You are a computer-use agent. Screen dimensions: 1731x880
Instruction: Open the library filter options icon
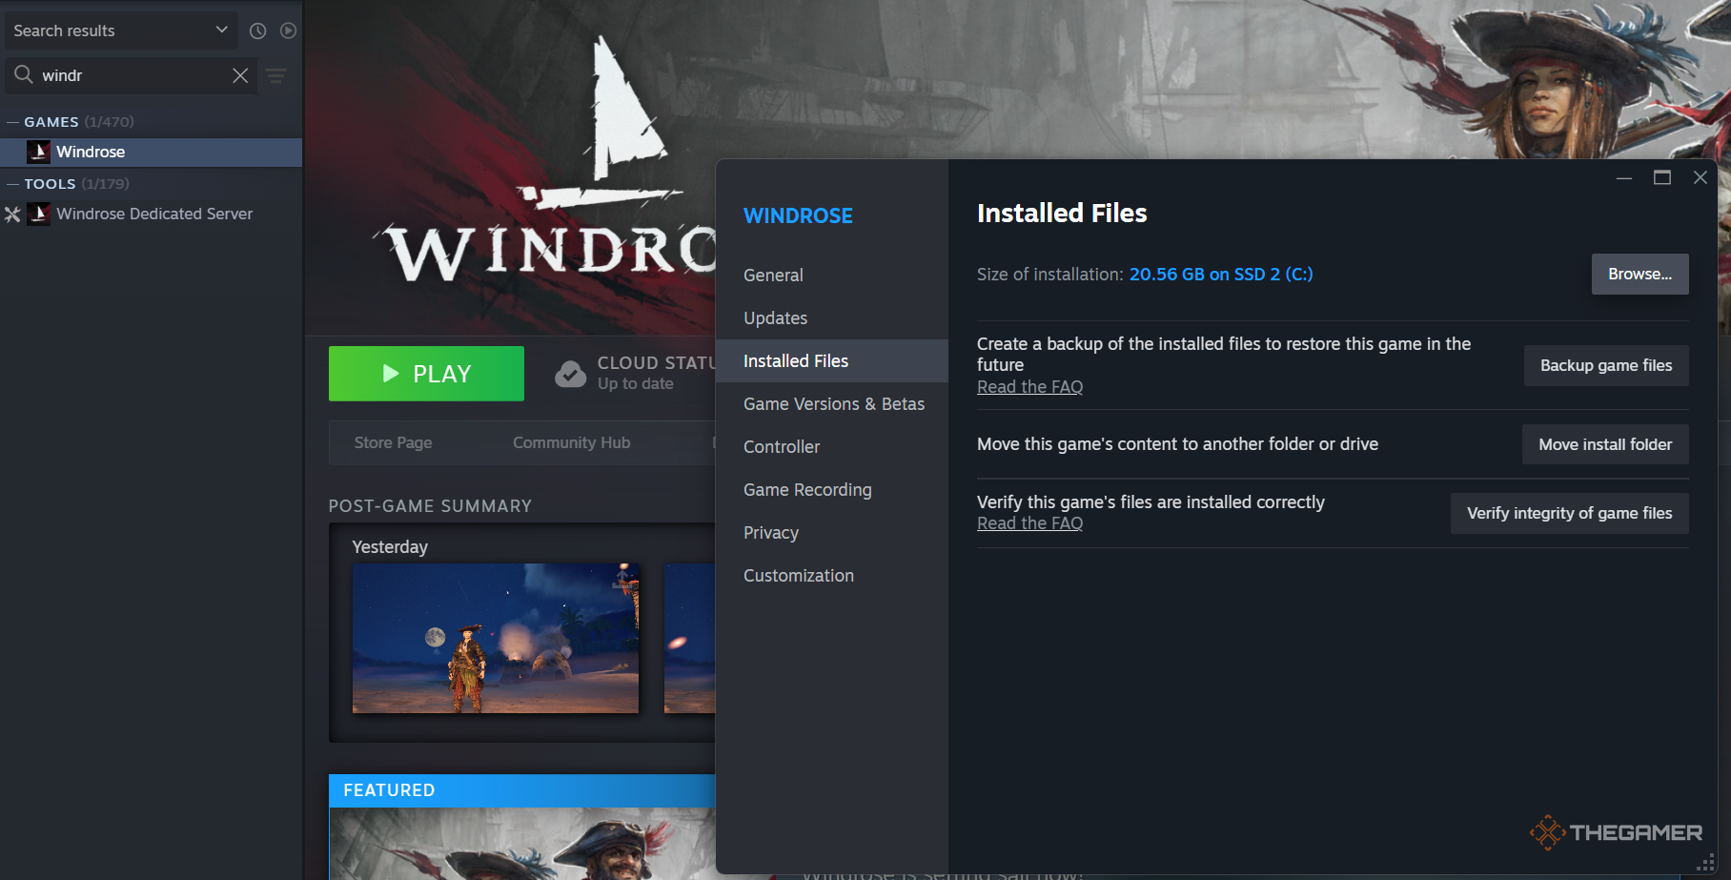click(x=276, y=75)
